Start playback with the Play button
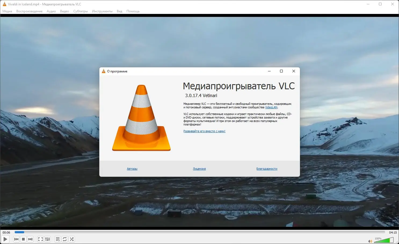This screenshot has height=244, width=399. 5,239
